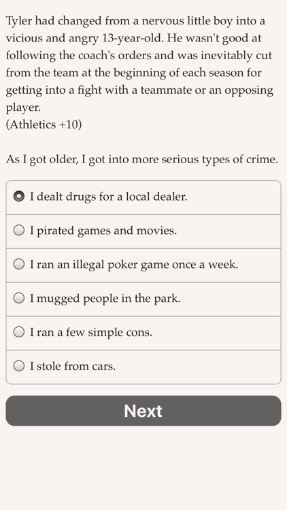Select the 'I dealt drugs' radio button
The width and height of the screenshot is (287, 510).
pyautogui.click(x=19, y=197)
